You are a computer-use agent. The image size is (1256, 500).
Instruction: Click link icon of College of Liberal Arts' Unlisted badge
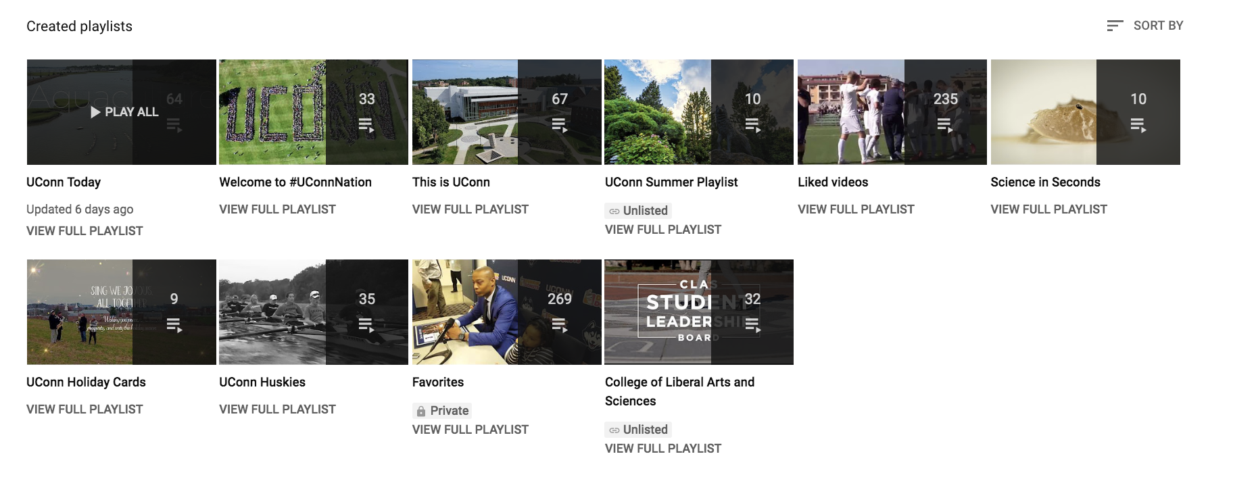(614, 430)
